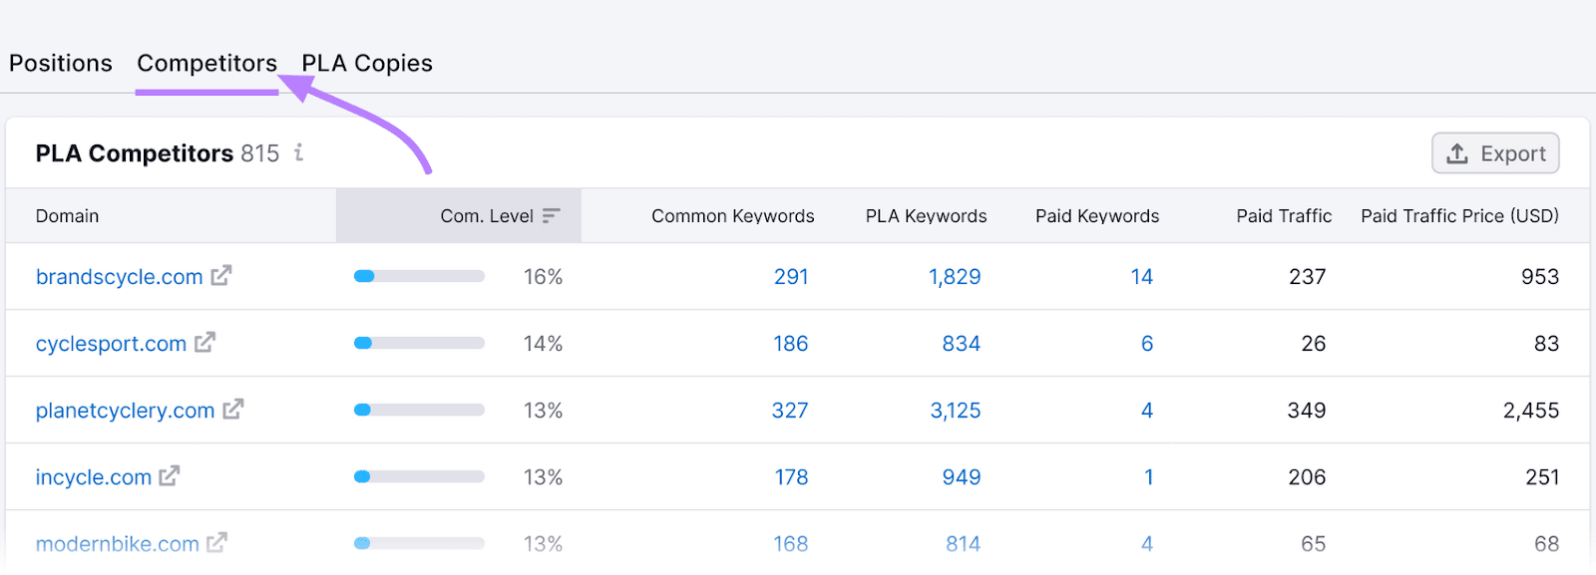Click the Domain column header

tap(67, 215)
